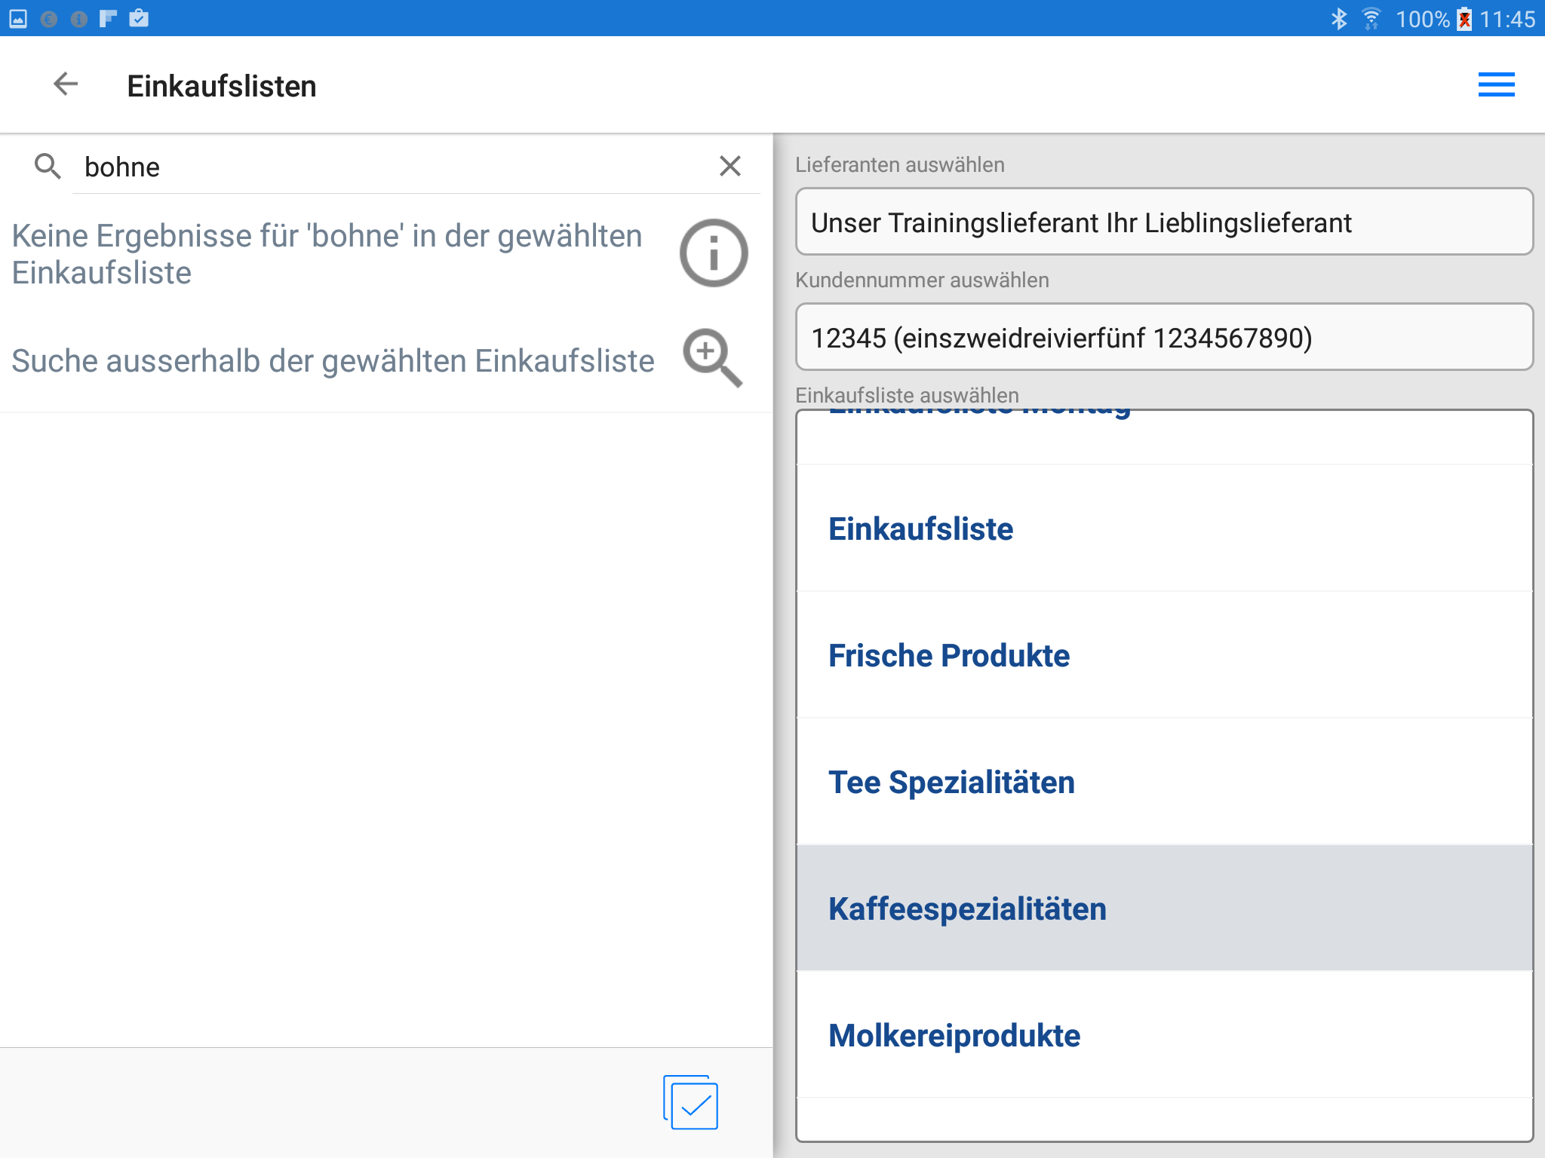
Task: Tap the back arrow icon
Action: point(66,84)
